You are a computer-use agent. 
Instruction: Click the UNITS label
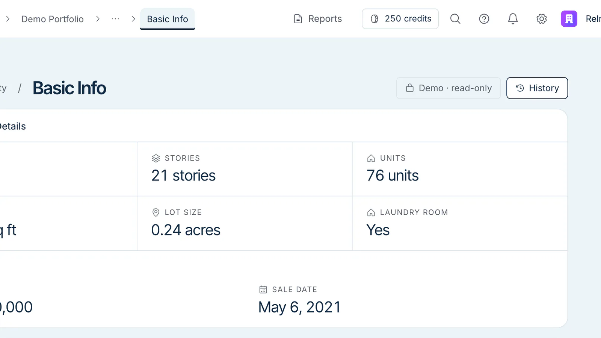pos(393,158)
